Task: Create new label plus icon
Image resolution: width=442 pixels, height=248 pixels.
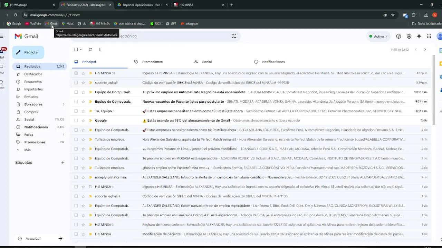Action: [63, 163]
